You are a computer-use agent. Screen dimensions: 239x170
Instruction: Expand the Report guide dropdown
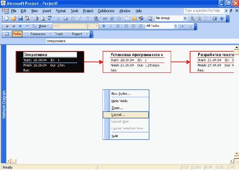(87, 34)
